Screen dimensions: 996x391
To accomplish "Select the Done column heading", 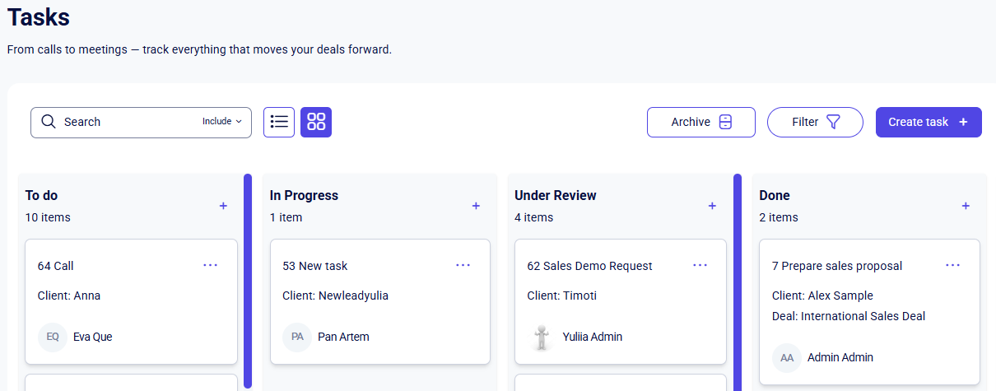I will coord(775,195).
